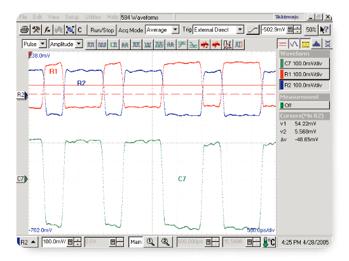Click the printer icon in the toolbar
This screenshot has width=349, height=261.
point(25,30)
